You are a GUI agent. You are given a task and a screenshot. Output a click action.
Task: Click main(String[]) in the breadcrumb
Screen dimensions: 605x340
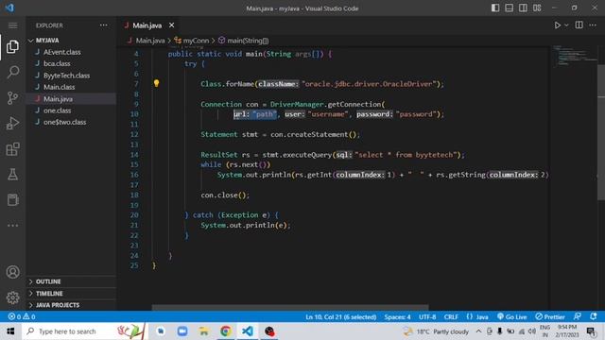pyautogui.click(x=248, y=41)
